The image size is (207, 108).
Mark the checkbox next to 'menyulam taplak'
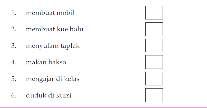click(x=154, y=45)
